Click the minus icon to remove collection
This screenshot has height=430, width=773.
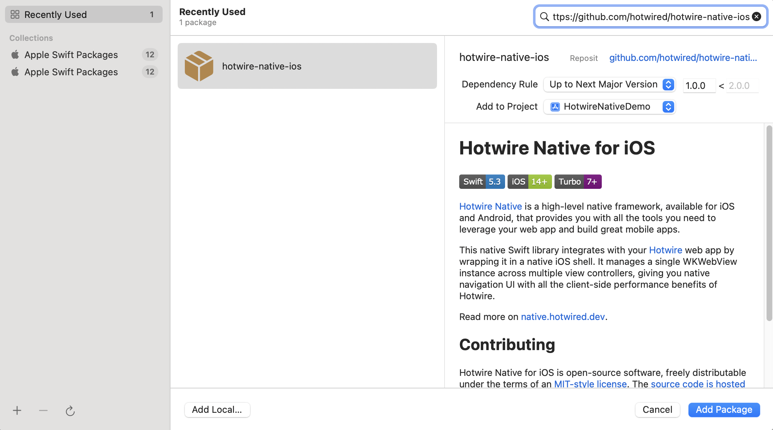tap(43, 410)
